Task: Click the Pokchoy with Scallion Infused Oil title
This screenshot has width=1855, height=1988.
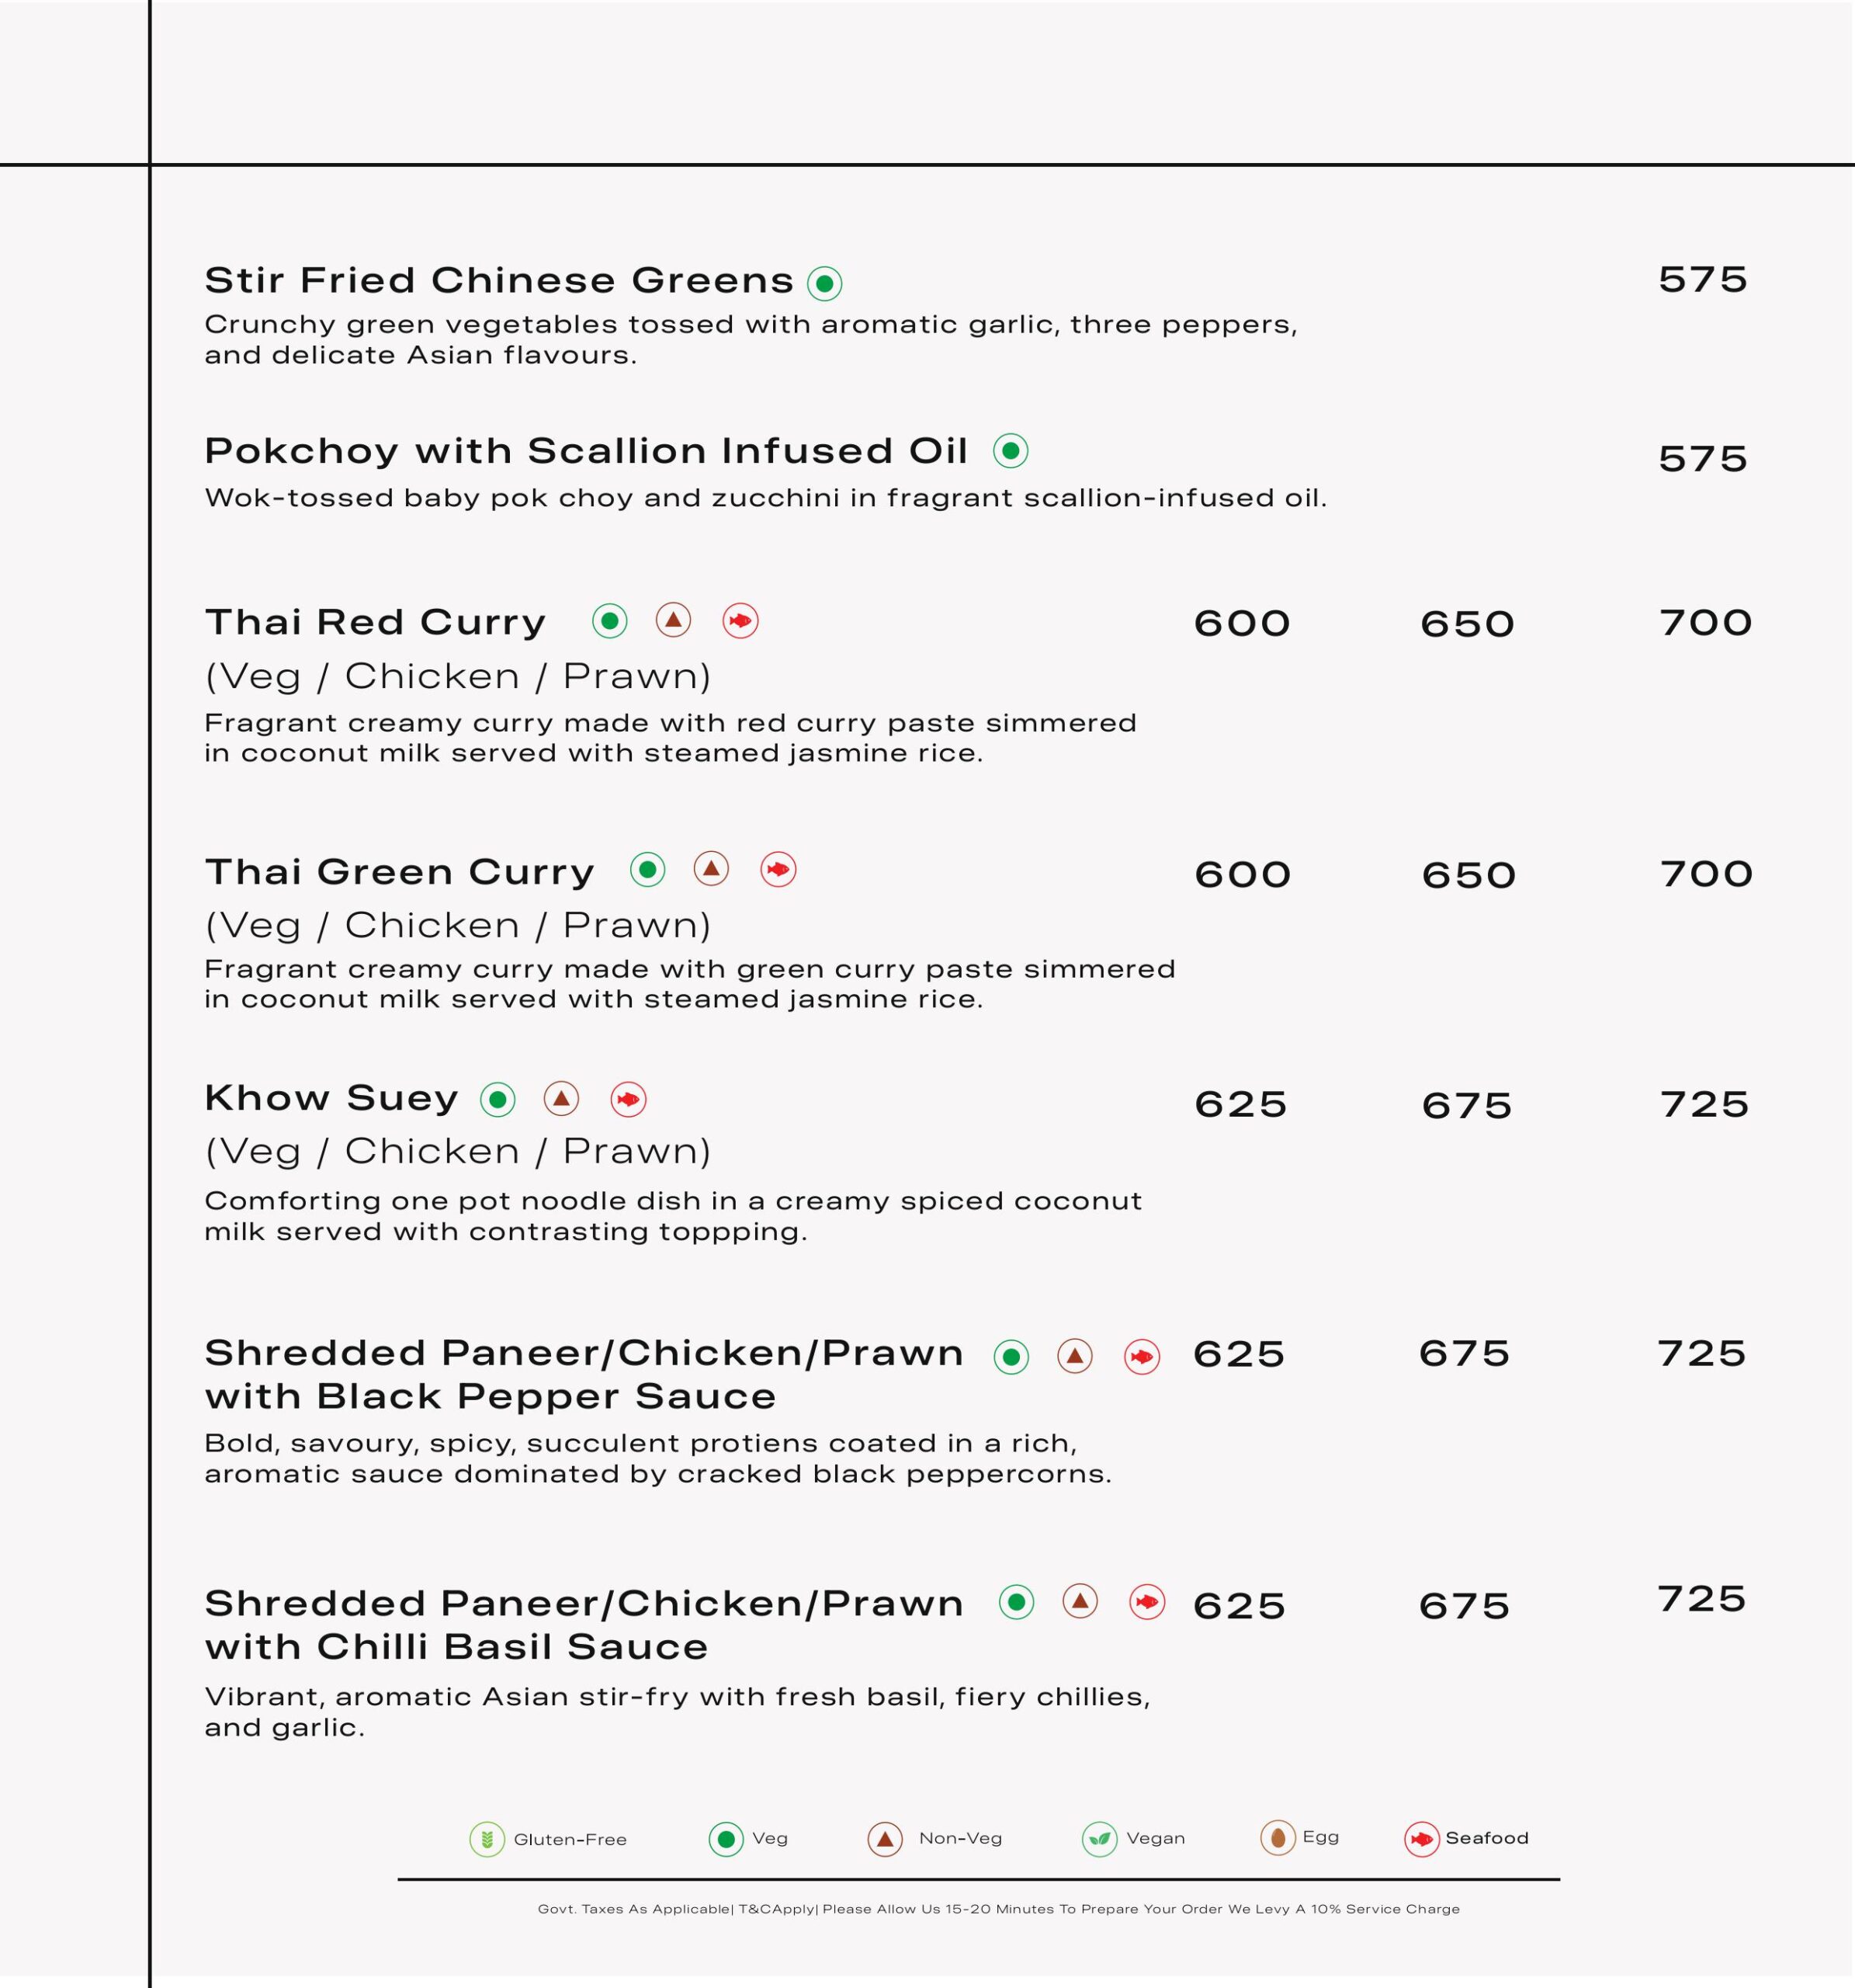Action: pos(586,451)
